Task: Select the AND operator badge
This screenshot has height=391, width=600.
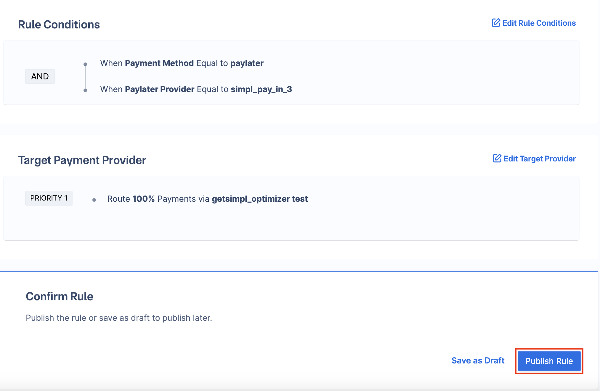Action: (40, 76)
